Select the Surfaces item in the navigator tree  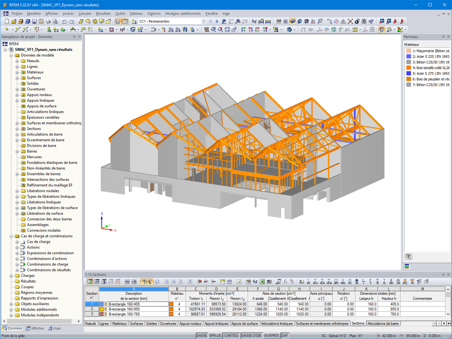tap(34, 78)
